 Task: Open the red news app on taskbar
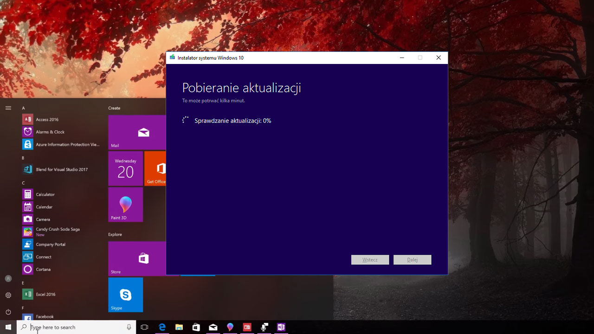tap(247, 327)
